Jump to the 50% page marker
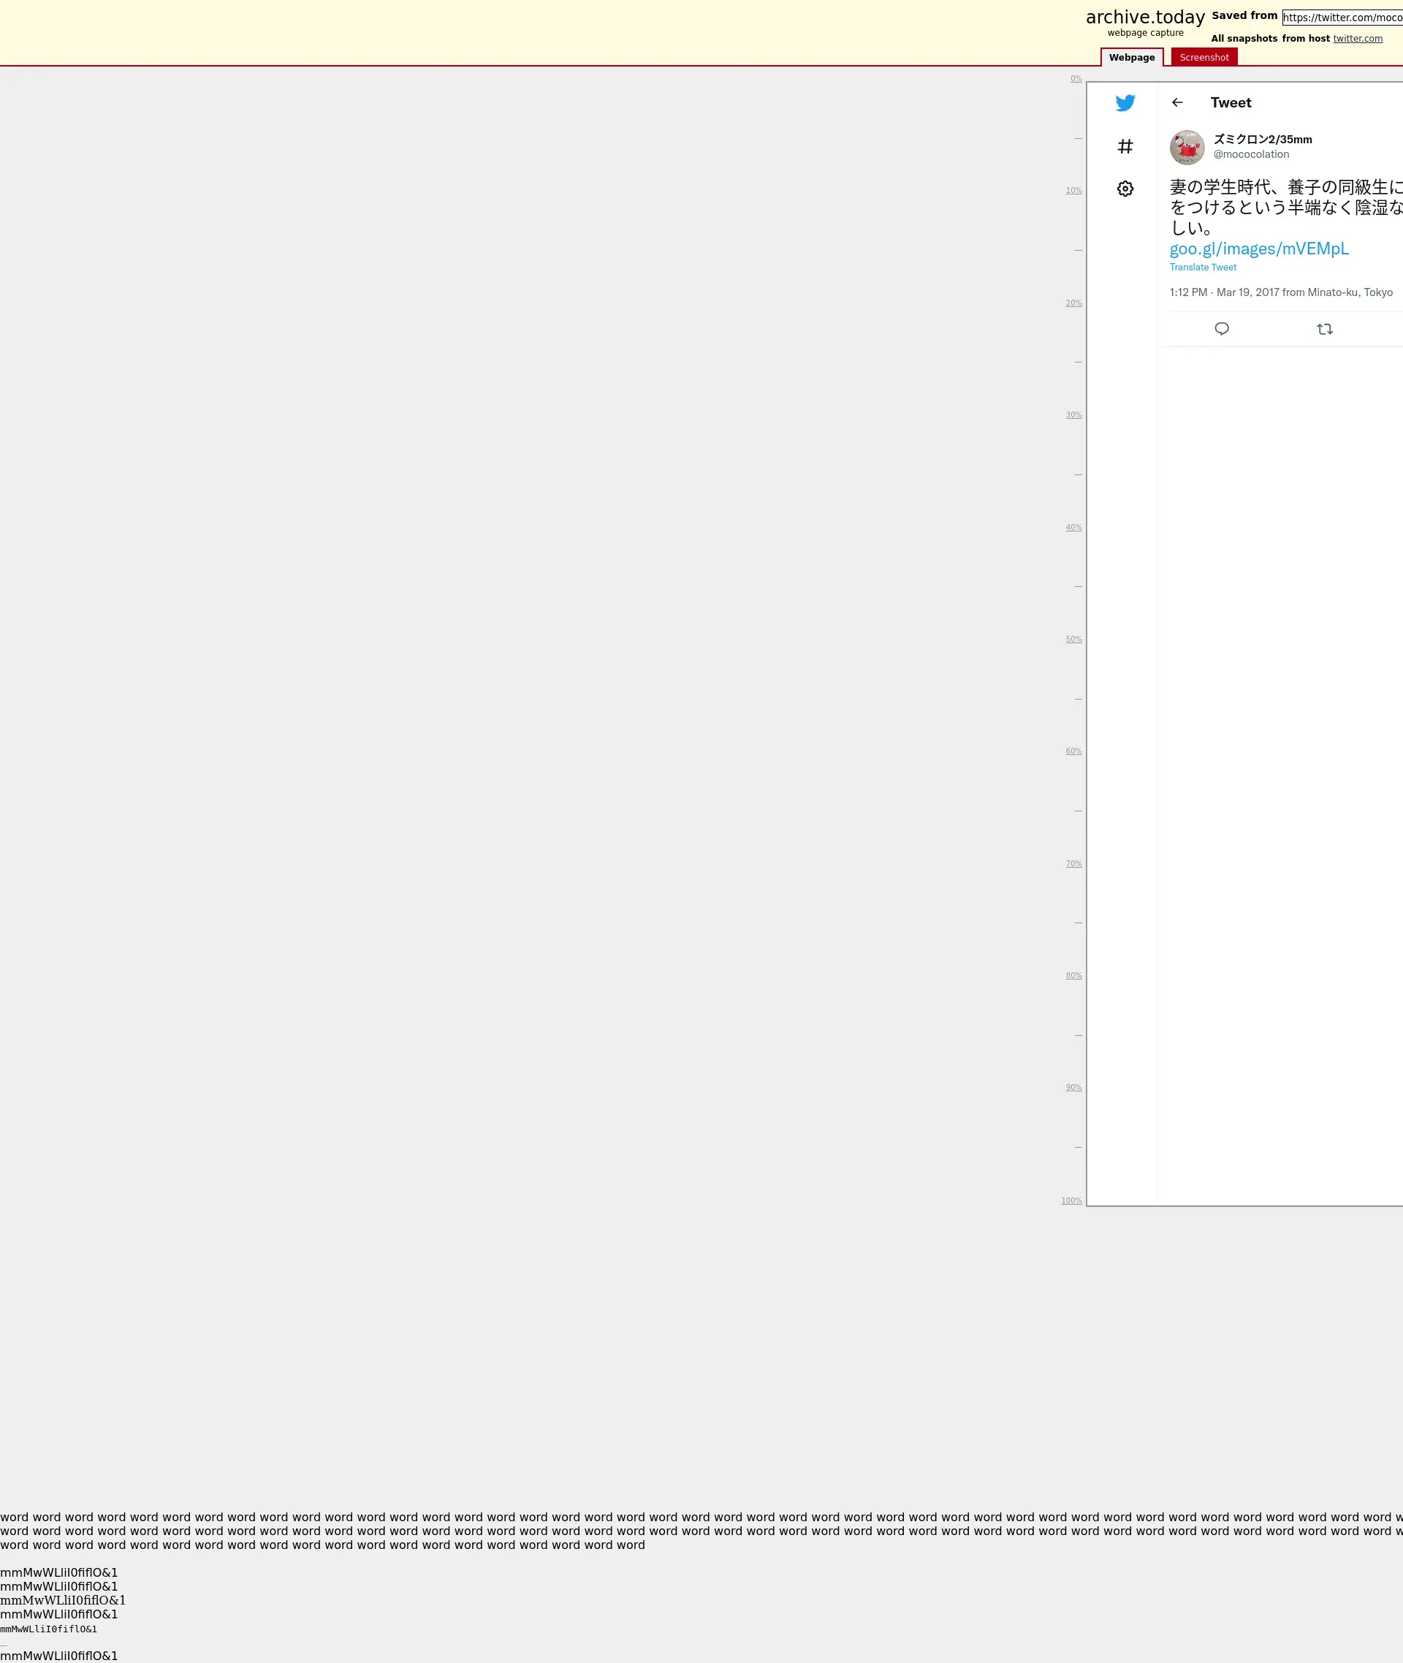The height and width of the screenshot is (1663, 1403). click(x=1073, y=639)
